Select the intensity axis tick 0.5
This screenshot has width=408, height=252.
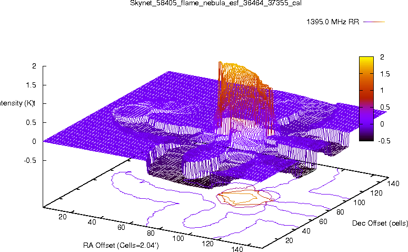pos(31,122)
